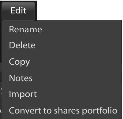This screenshot has height=119, width=123.
Task: Import data via the Import option
Action: [x=62, y=94]
